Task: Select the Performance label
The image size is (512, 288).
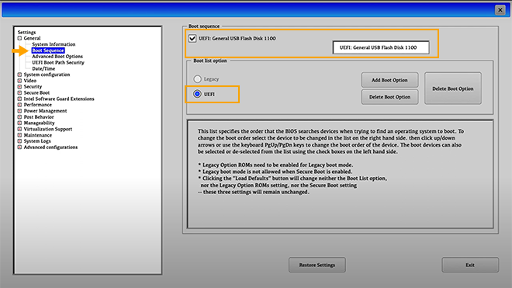Action: (x=37, y=105)
